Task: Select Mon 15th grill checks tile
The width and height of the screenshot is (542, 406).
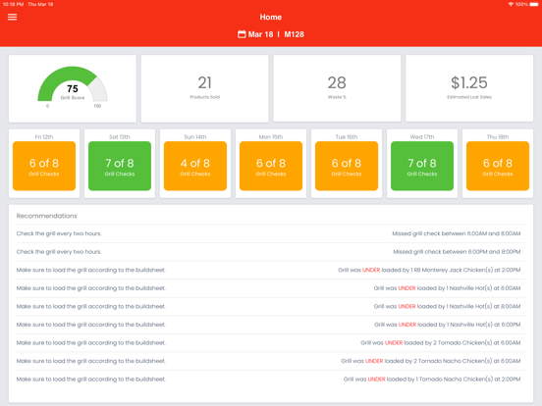Action: [271, 166]
